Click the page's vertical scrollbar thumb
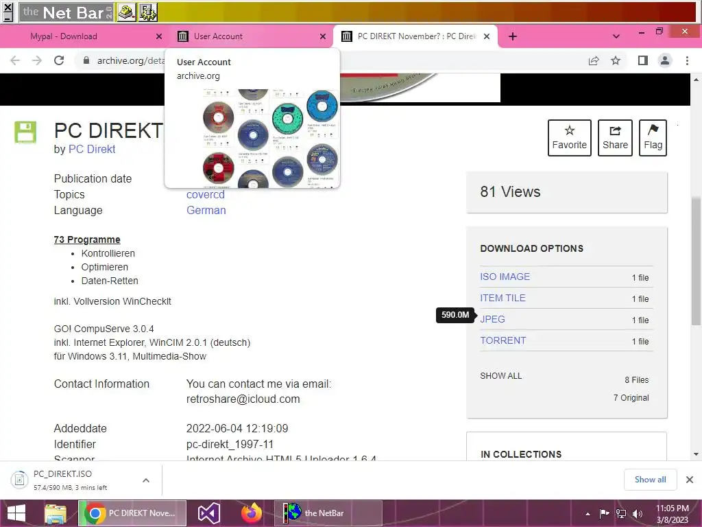Image resolution: width=702 pixels, height=527 pixels. point(696,260)
